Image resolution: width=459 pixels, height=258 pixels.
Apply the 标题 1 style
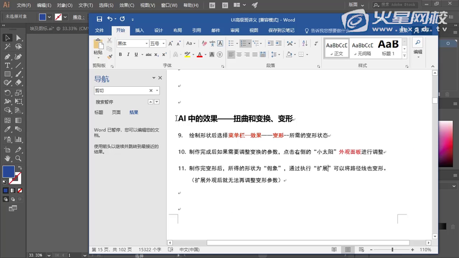[388, 48]
